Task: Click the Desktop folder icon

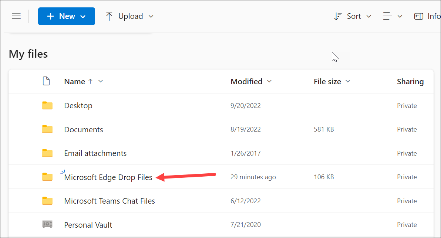Action: click(x=47, y=105)
